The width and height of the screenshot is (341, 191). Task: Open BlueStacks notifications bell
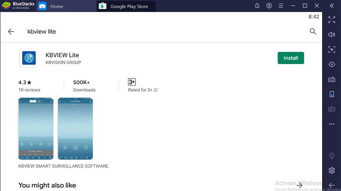[x=257, y=6]
